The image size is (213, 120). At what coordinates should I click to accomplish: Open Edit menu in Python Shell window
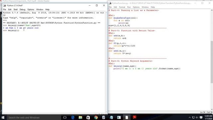(10, 10)
